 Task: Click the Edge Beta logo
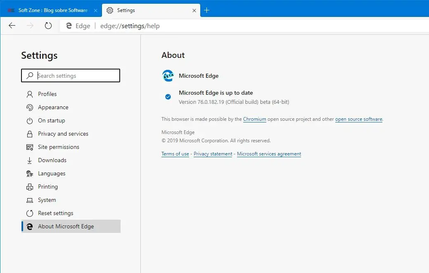(168, 76)
